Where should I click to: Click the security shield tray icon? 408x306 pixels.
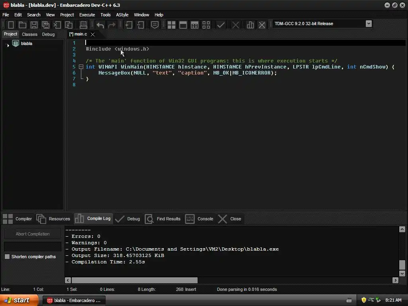(x=364, y=300)
